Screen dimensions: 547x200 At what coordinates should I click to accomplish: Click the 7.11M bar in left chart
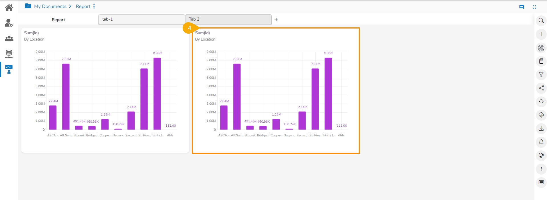pyautogui.click(x=144, y=99)
